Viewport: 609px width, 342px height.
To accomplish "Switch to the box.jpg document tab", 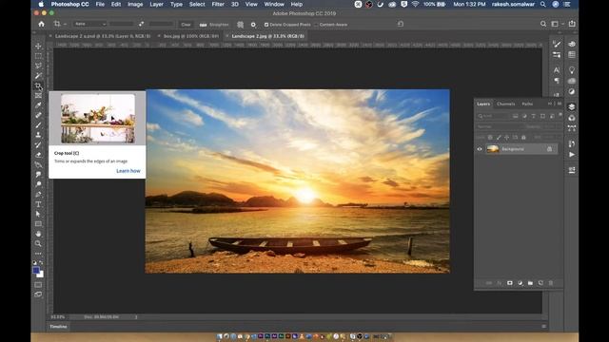I will [190, 36].
